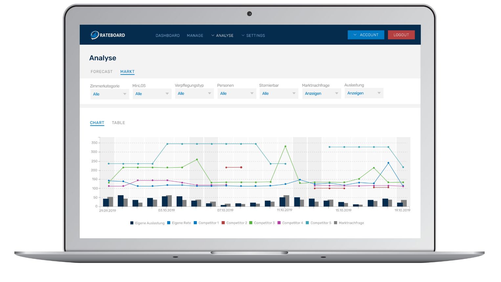
Task: Open the Auslastung dropdown arrow
Action: click(379, 93)
